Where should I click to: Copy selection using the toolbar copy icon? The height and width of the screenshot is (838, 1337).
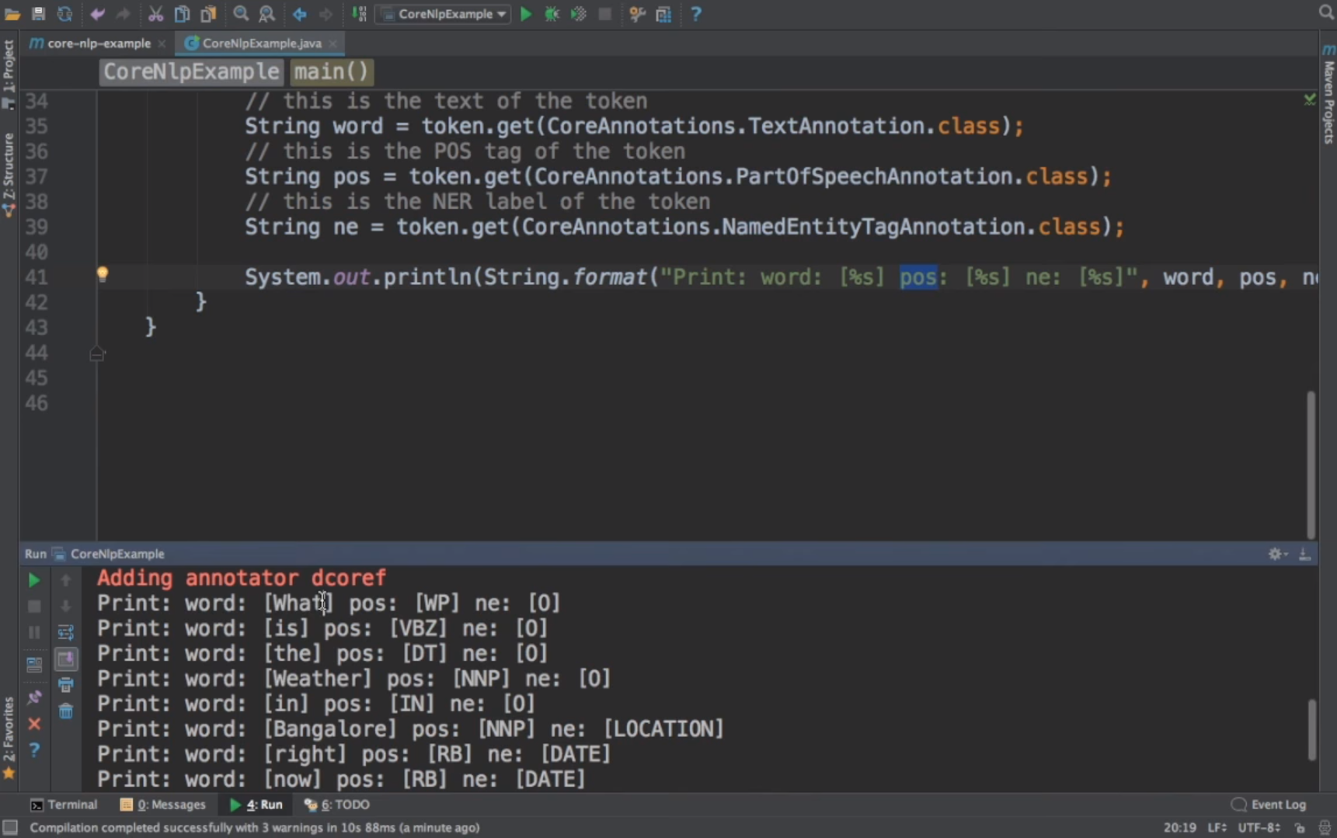click(182, 14)
